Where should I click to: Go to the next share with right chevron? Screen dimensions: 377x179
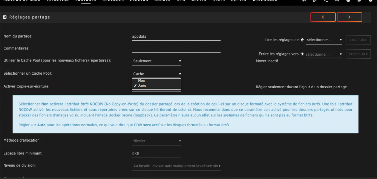(349, 17)
